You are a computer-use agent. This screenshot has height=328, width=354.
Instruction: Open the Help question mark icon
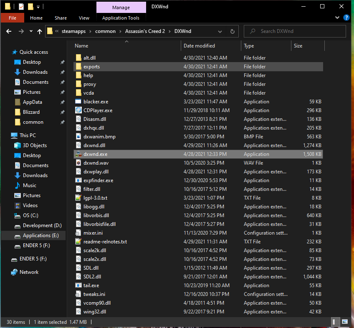(x=346, y=18)
